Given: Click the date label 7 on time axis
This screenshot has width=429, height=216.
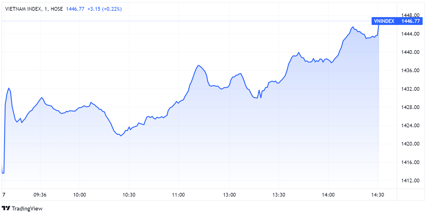Looking at the screenshot, I should click(x=3, y=195).
